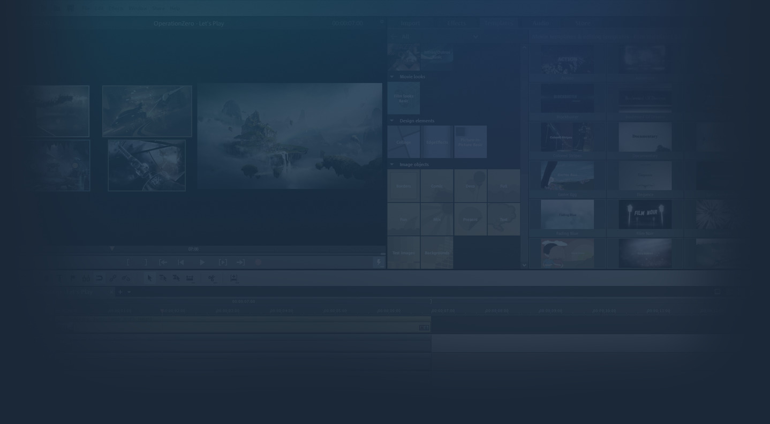Set the range in-point bracket in preview controls
The image size is (770, 424).
(127, 262)
